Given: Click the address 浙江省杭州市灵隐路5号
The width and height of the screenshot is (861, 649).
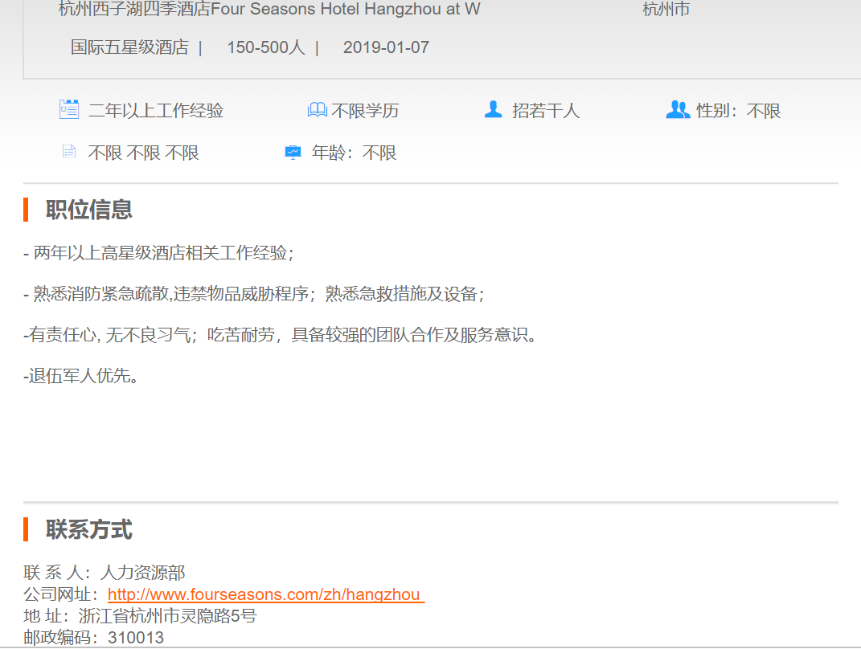Looking at the screenshot, I should click(x=167, y=616).
